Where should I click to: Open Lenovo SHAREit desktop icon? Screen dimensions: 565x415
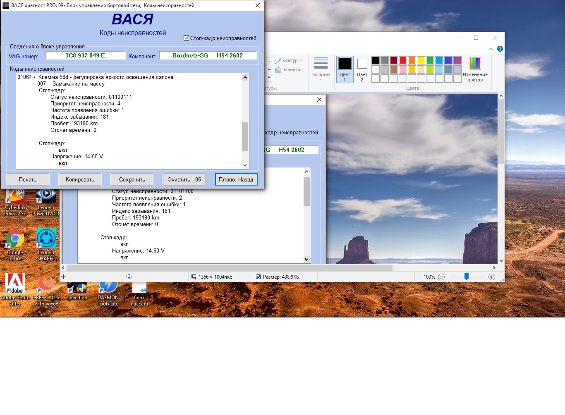[x=46, y=244]
